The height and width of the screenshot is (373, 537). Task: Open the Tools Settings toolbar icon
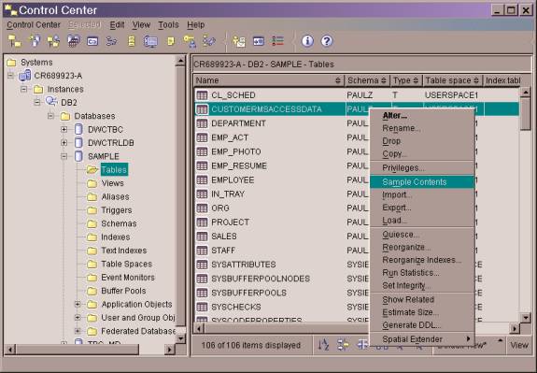[258, 41]
